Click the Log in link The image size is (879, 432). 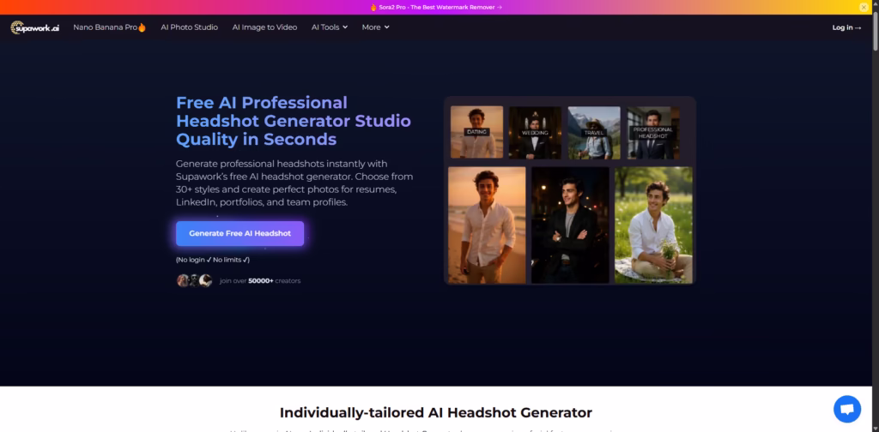click(846, 27)
